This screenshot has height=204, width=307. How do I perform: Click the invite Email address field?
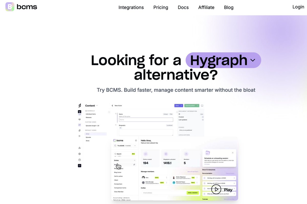pyautogui.click(x=164, y=193)
